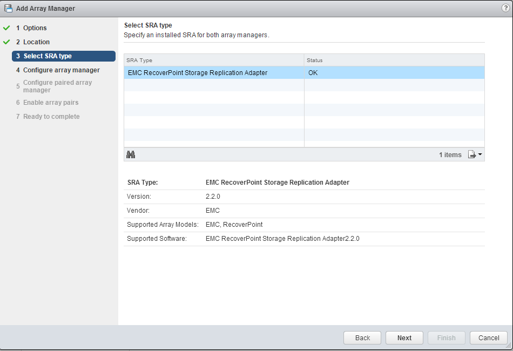Click the help question mark icon

pyautogui.click(x=505, y=8)
